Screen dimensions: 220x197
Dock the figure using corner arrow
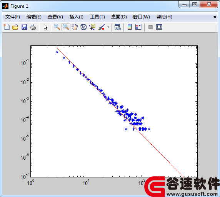tap(215, 17)
